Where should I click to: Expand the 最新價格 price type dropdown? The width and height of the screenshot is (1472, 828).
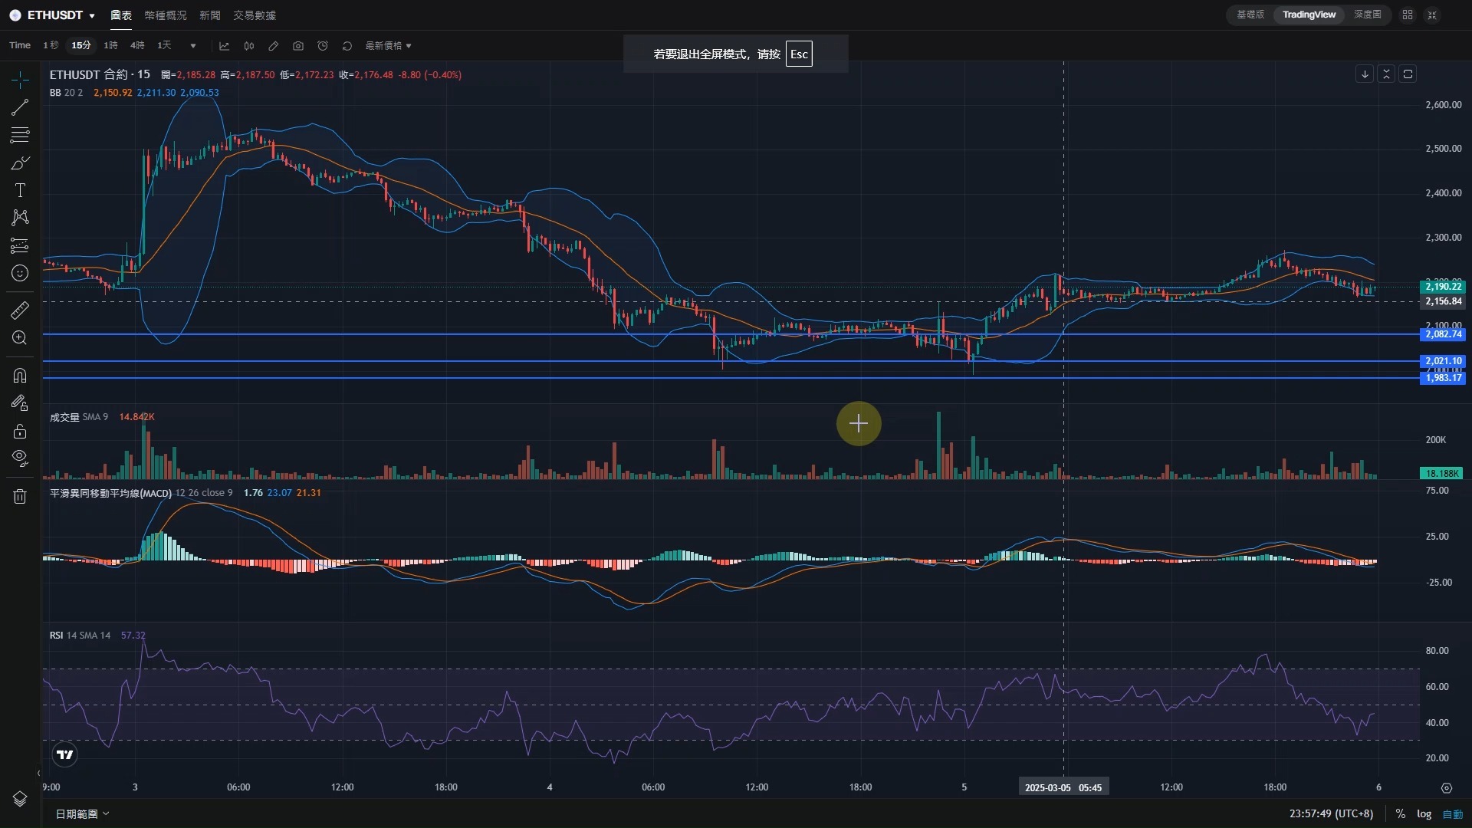tap(388, 46)
